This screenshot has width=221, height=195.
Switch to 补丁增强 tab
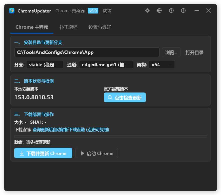click(68, 27)
